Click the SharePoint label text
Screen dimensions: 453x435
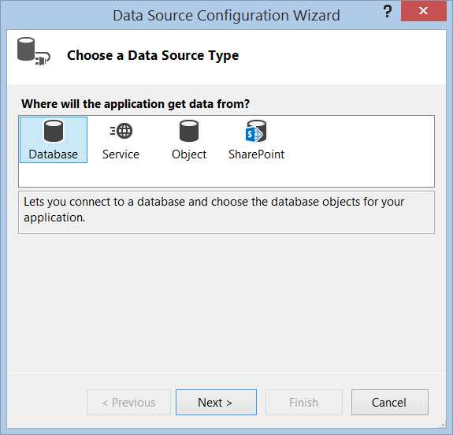pyautogui.click(x=257, y=154)
